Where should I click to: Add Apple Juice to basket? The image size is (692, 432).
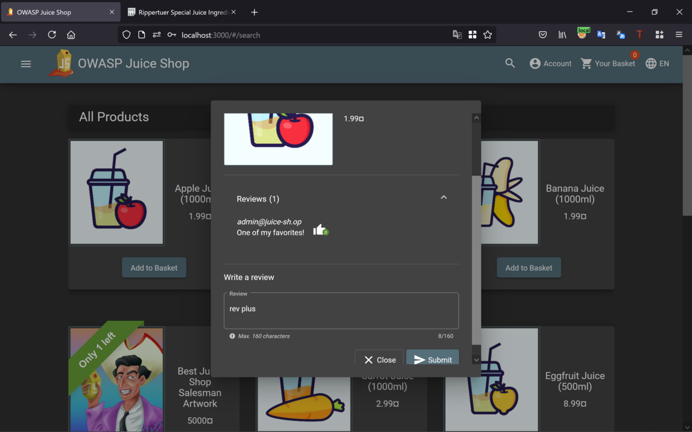click(x=154, y=268)
